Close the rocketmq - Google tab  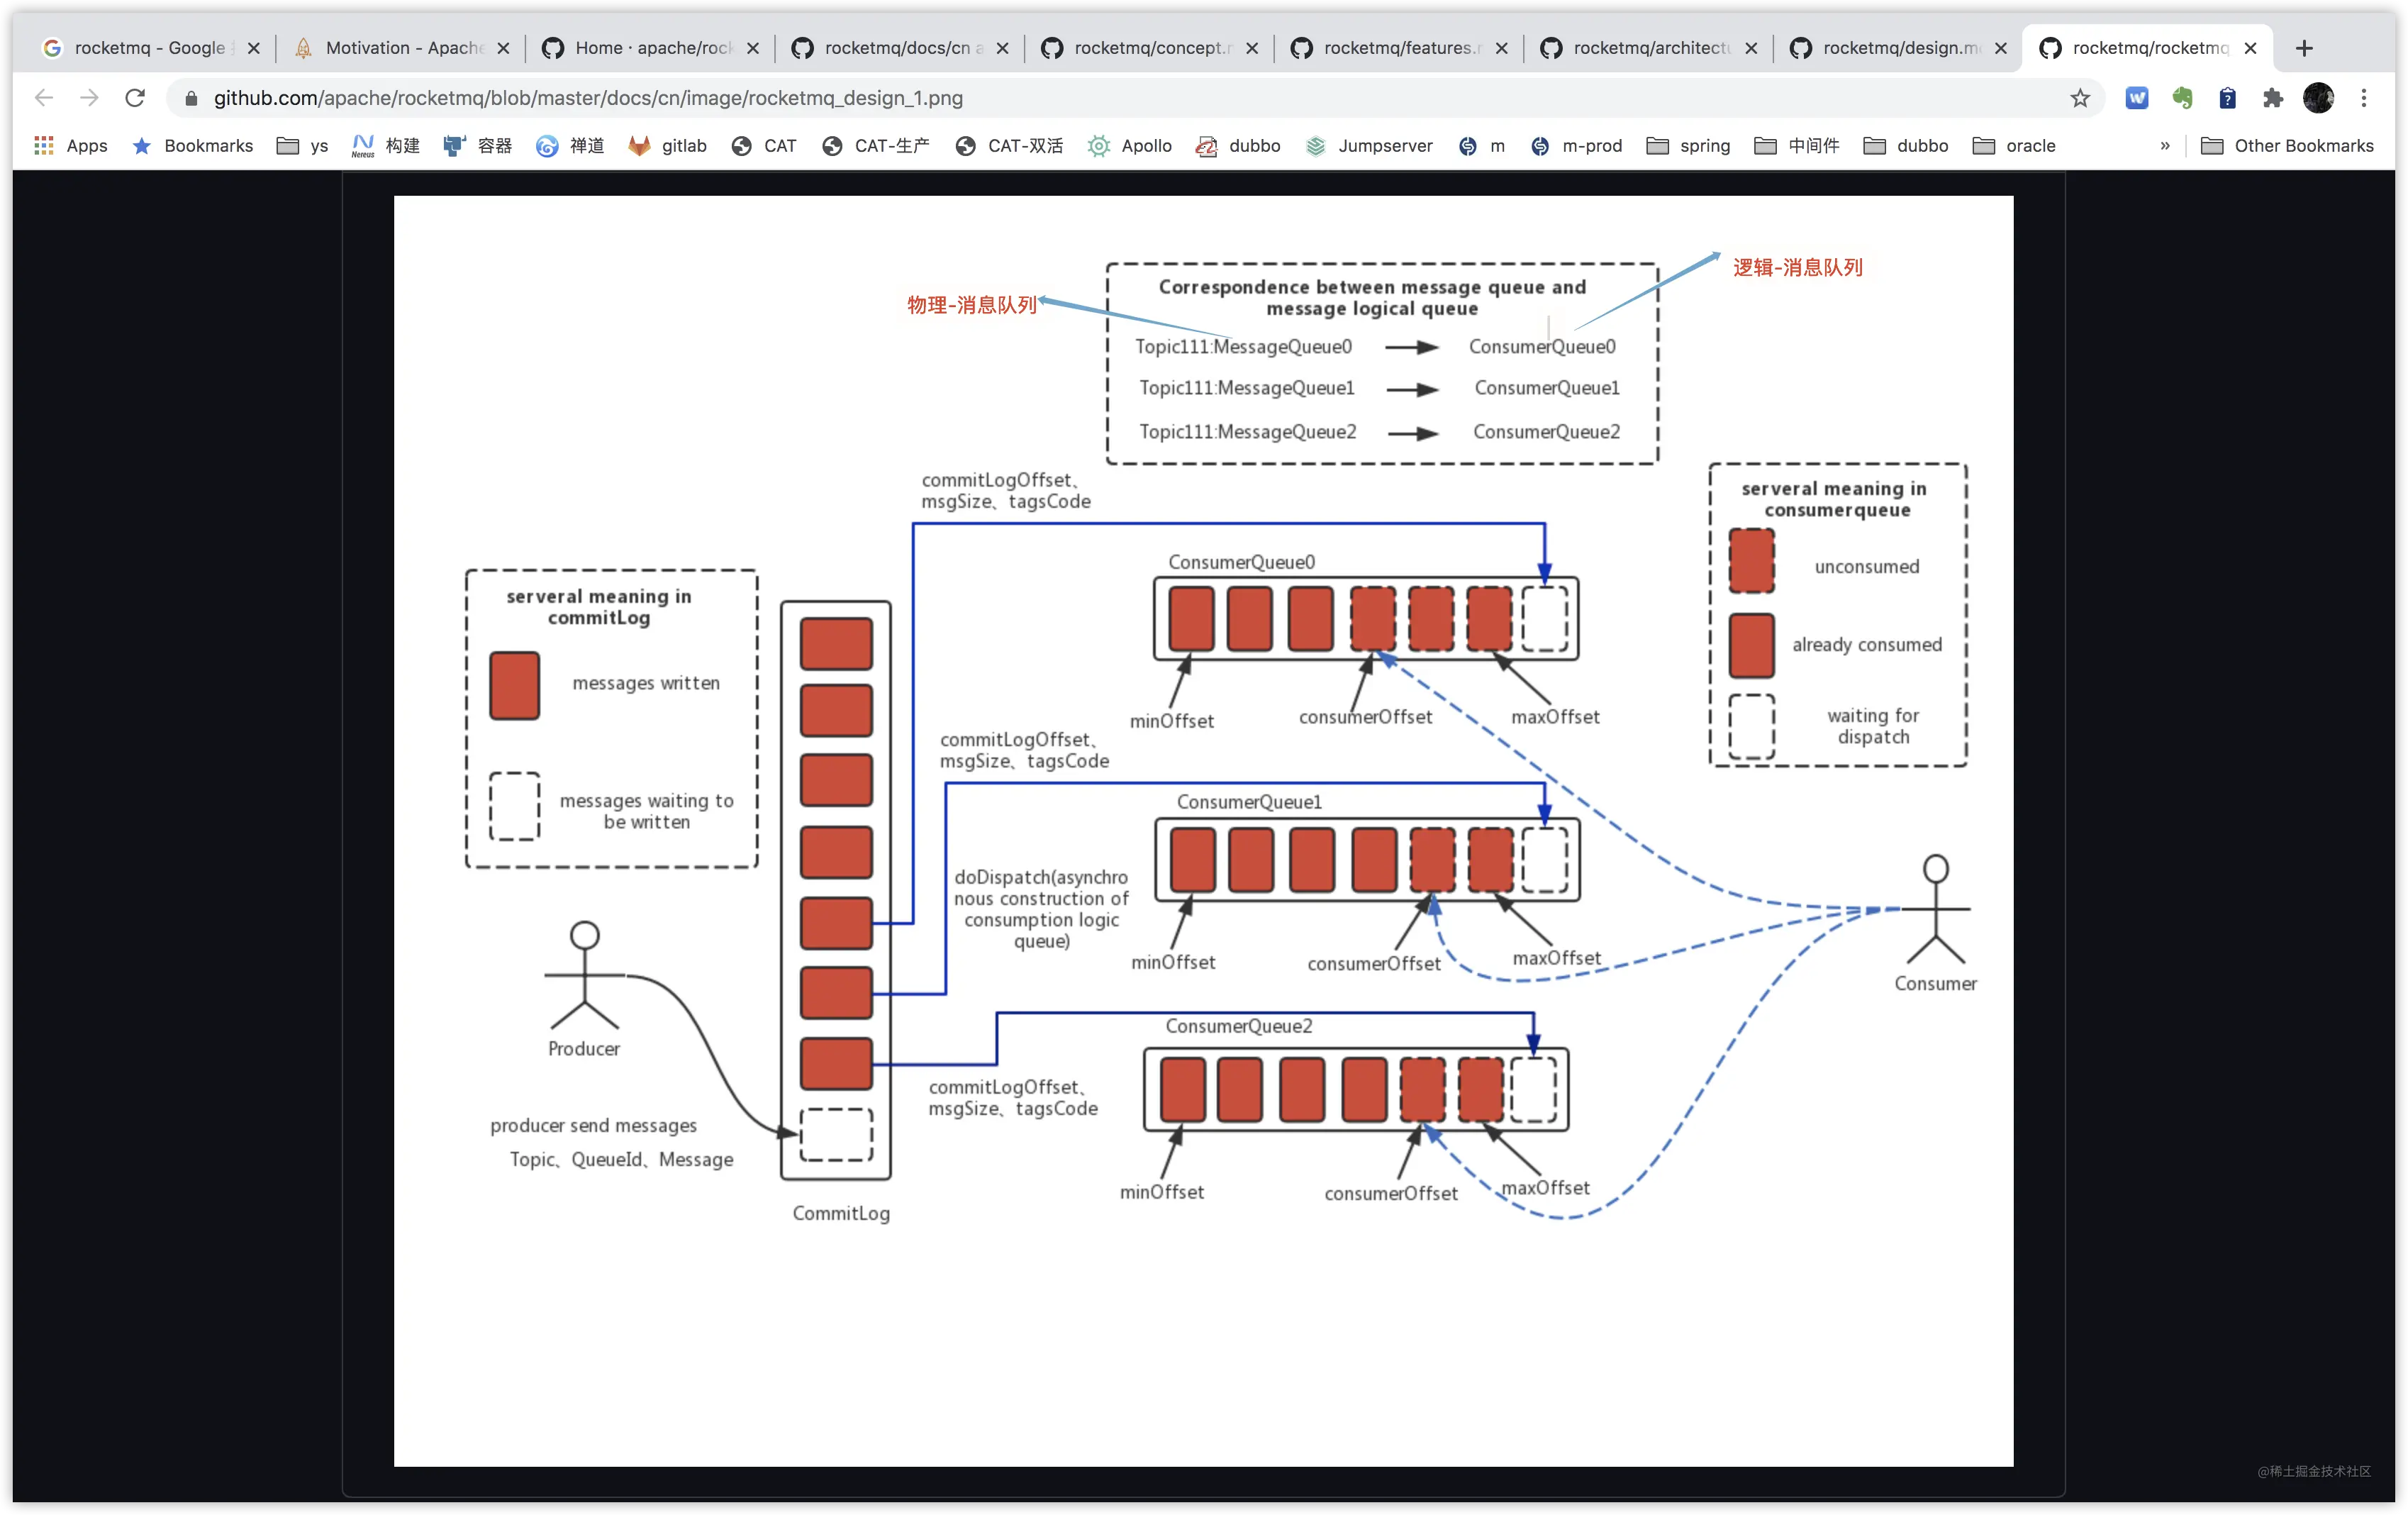(x=254, y=48)
